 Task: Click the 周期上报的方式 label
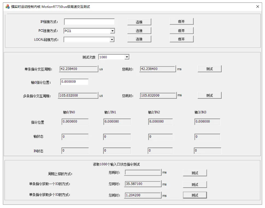[60, 174]
